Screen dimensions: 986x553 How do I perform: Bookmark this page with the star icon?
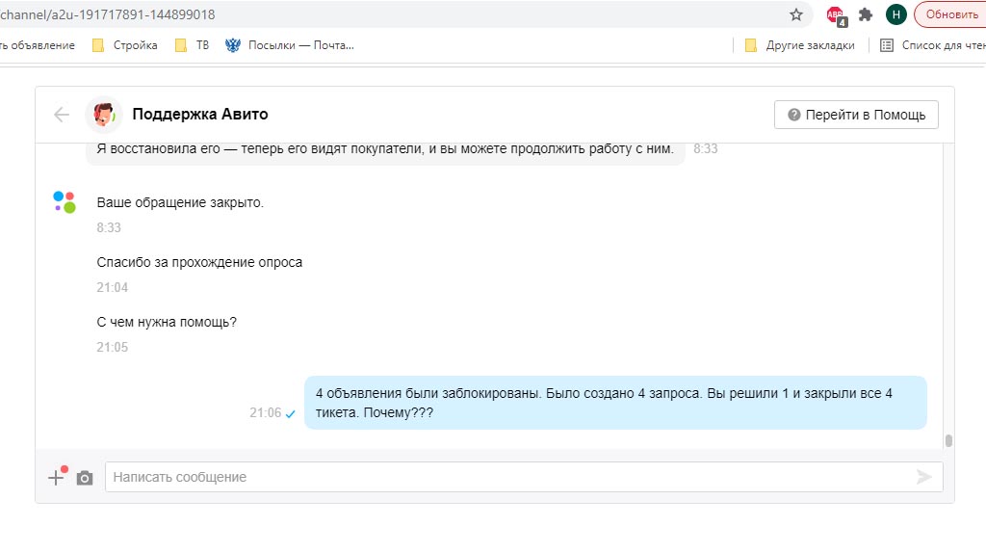click(x=795, y=14)
